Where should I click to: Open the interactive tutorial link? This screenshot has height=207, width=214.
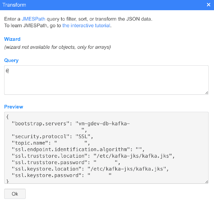(86, 25)
